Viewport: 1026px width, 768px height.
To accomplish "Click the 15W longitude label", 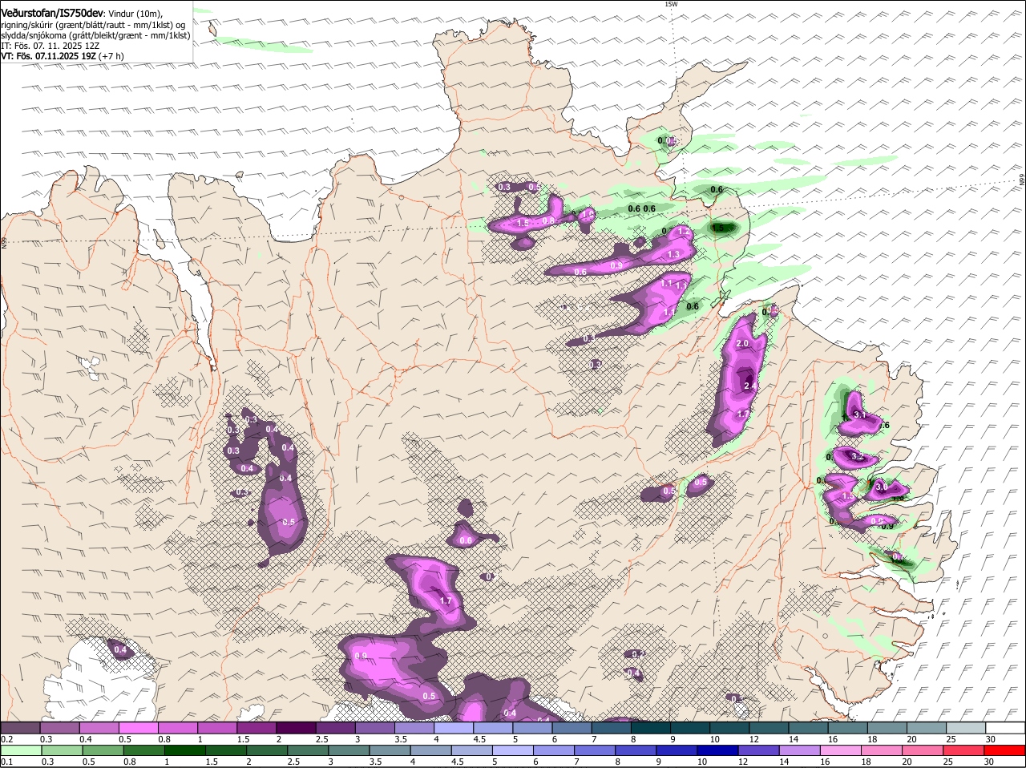I will tap(671, 4).
